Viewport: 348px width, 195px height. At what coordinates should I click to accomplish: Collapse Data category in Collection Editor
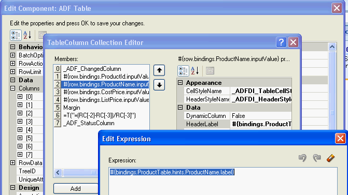180,108
